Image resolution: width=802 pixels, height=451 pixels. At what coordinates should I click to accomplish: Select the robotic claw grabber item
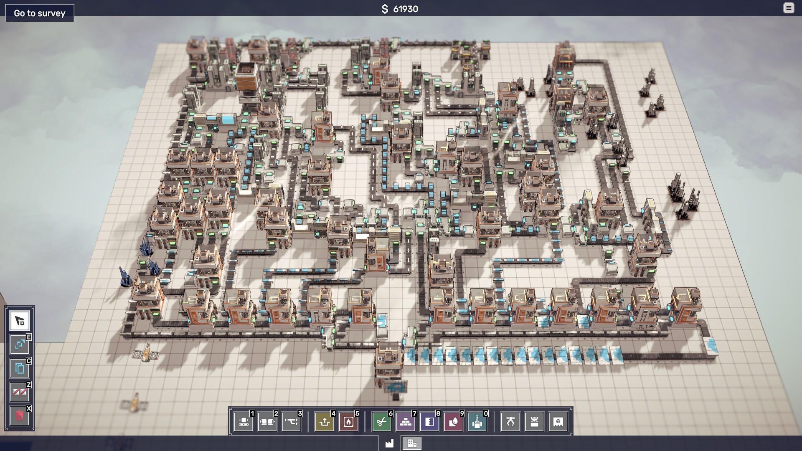[x=510, y=422]
